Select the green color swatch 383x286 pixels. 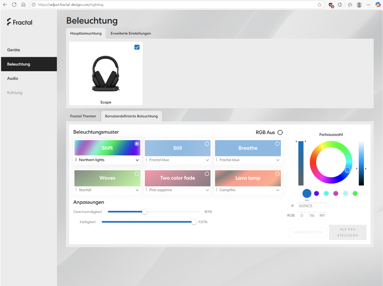coord(355,193)
